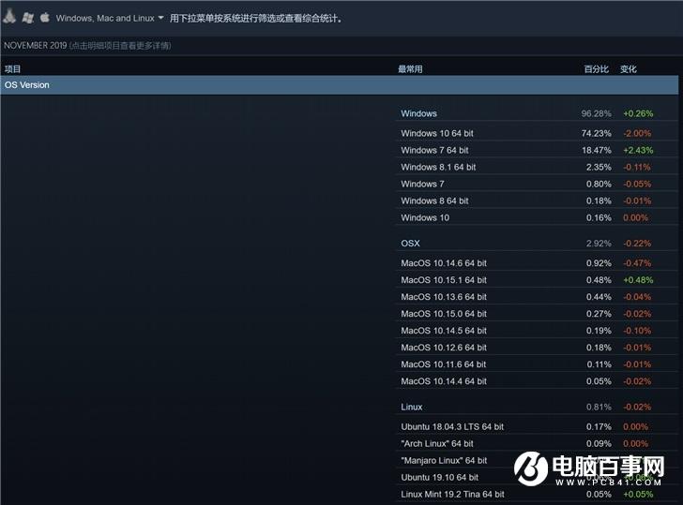683x505 pixels.
Task: Select the MacOS 10.14.6 64 bit row
Action: (537, 263)
